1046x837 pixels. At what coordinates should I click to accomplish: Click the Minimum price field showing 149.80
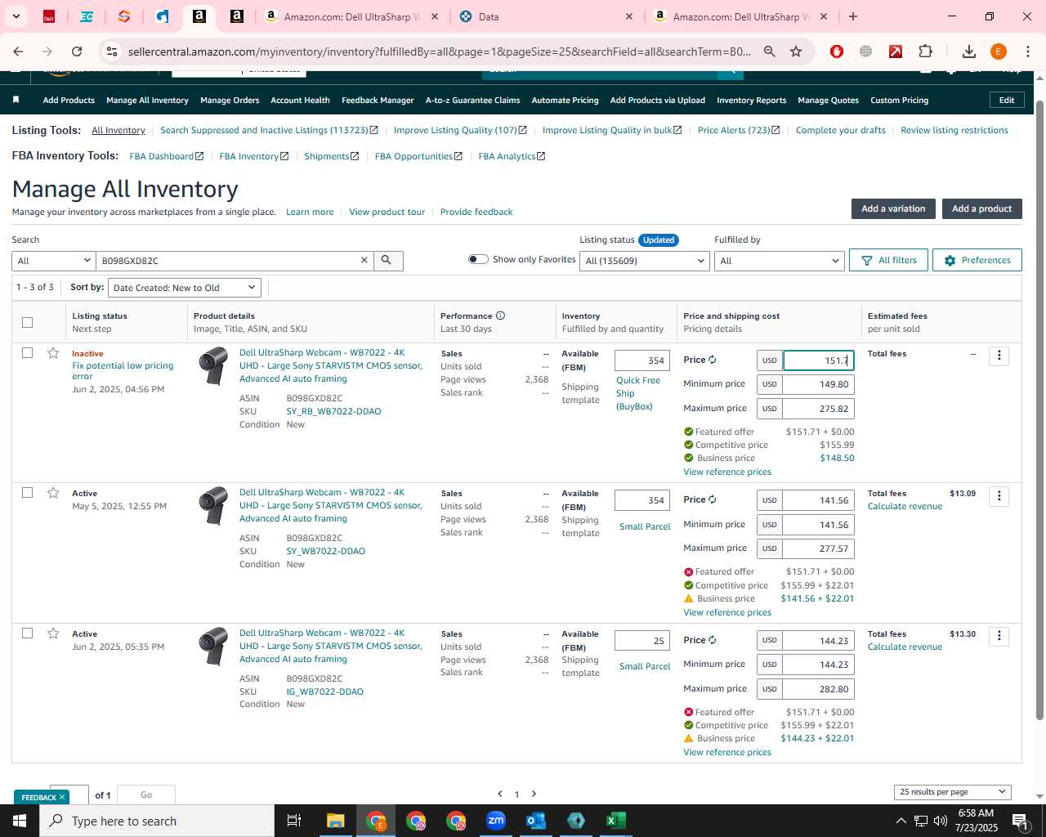click(818, 384)
